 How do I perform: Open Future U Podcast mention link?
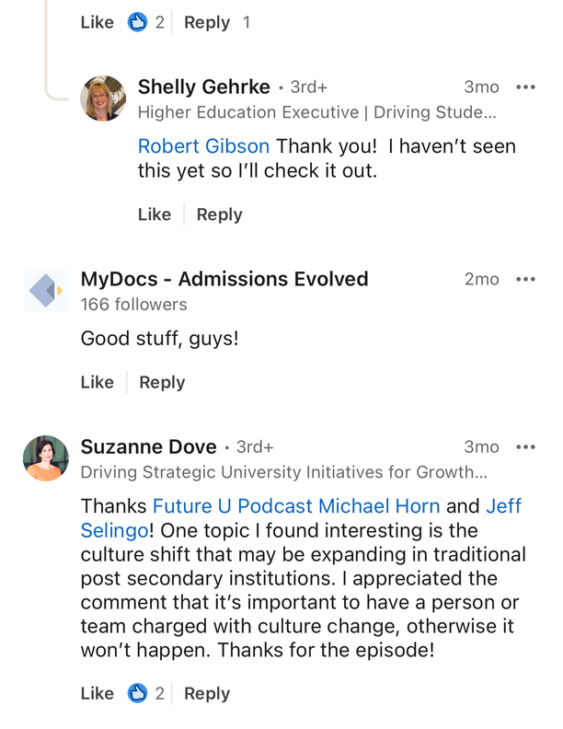232,506
